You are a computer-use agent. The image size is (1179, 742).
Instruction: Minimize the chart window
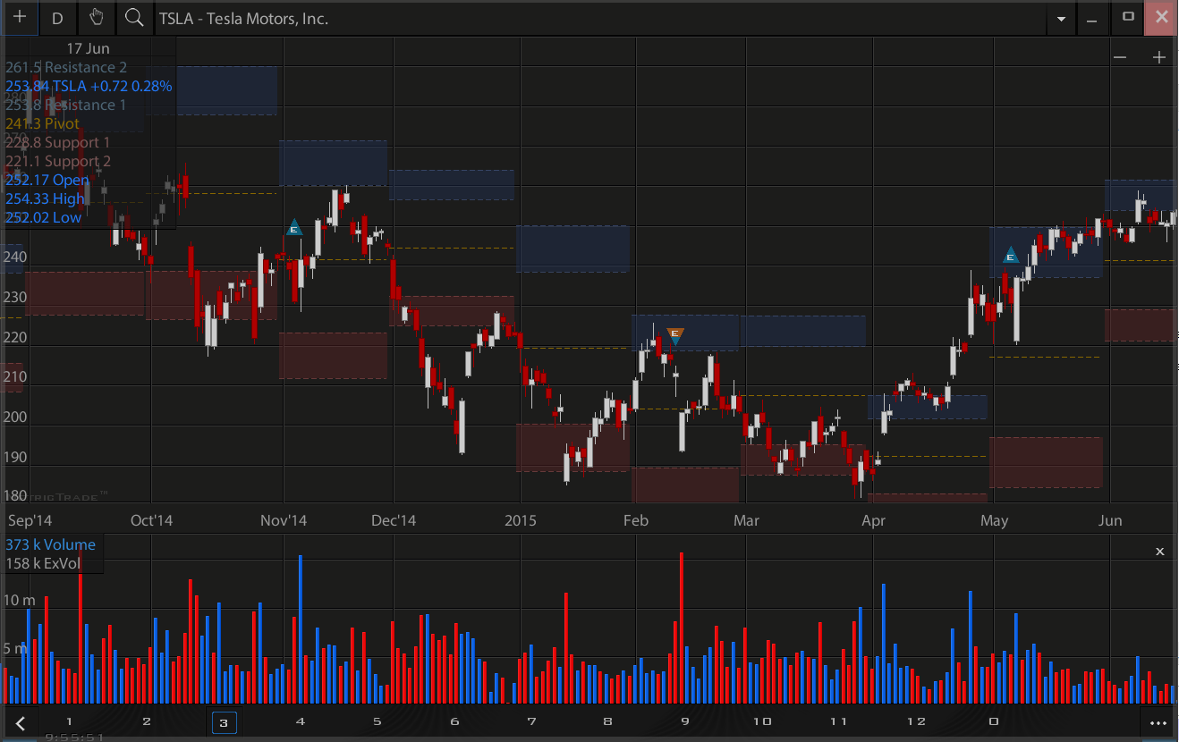pyautogui.click(x=1092, y=18)
